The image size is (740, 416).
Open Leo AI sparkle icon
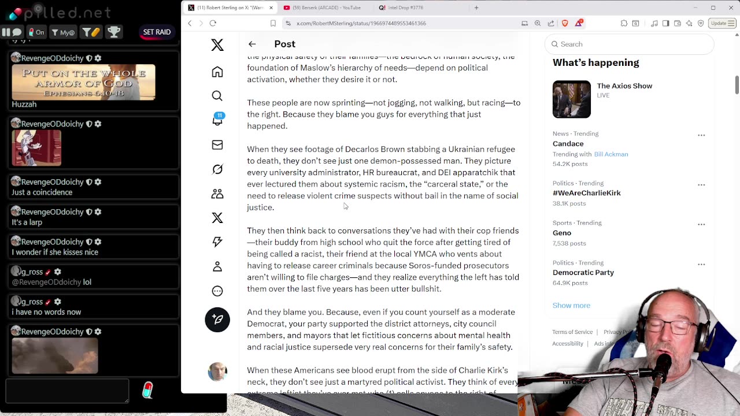click(x=689, y=23)
